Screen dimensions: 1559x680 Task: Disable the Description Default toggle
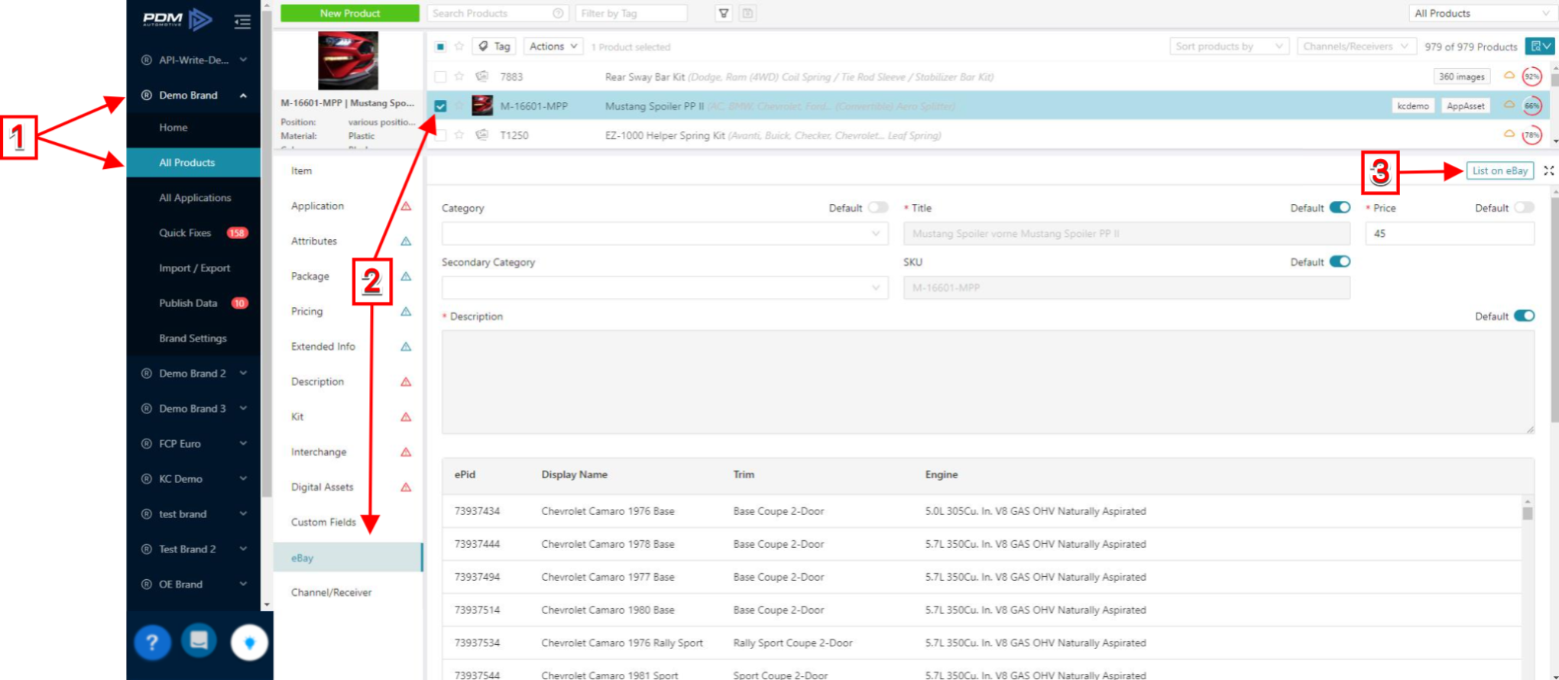[x=1524, y=316]
